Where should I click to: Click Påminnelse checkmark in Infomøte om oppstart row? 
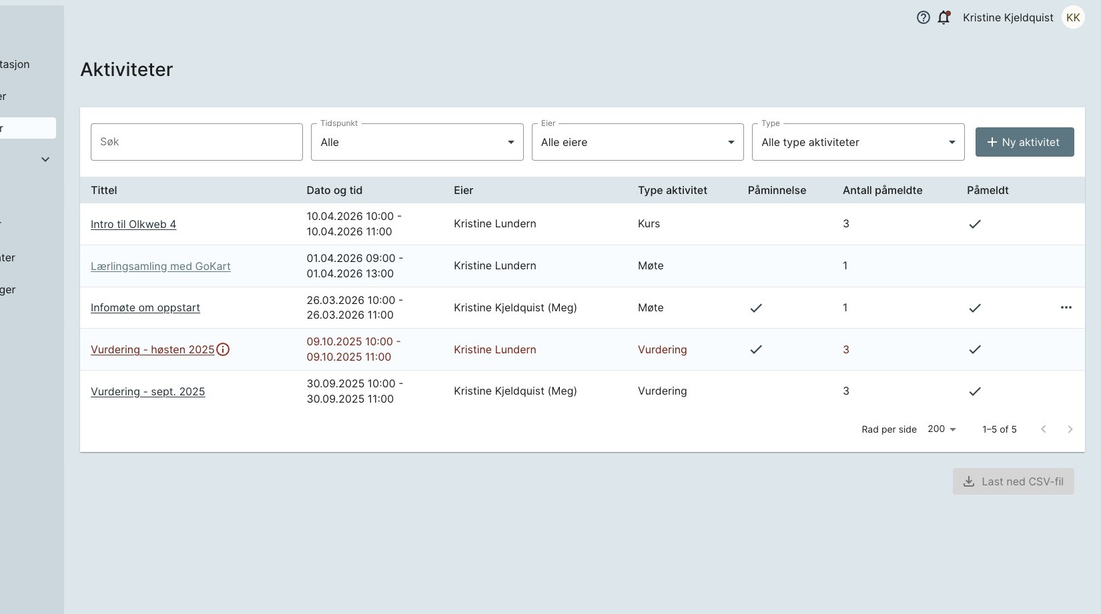coord(755,308)
